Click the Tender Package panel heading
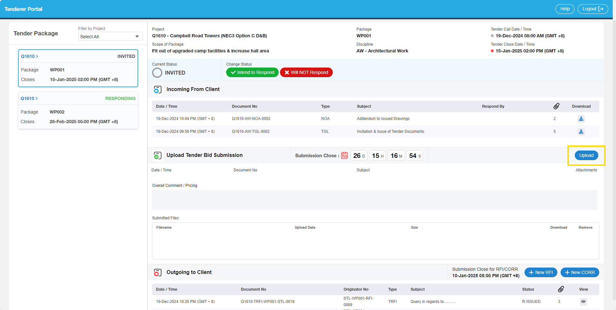Screen dimensions: 616x310 (x=36, y=33)
